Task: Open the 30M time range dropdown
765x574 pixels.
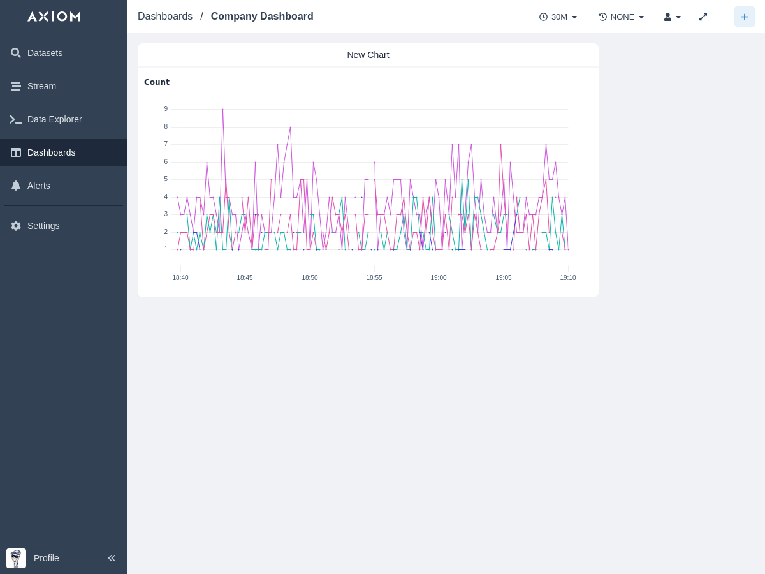Action: 558,17
